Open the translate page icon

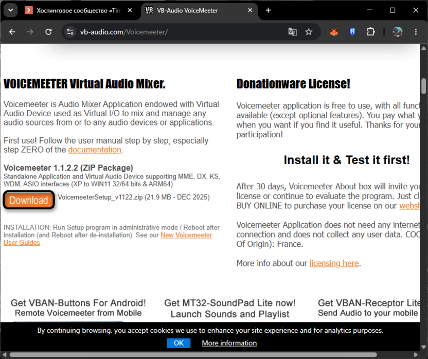[292, 32]
